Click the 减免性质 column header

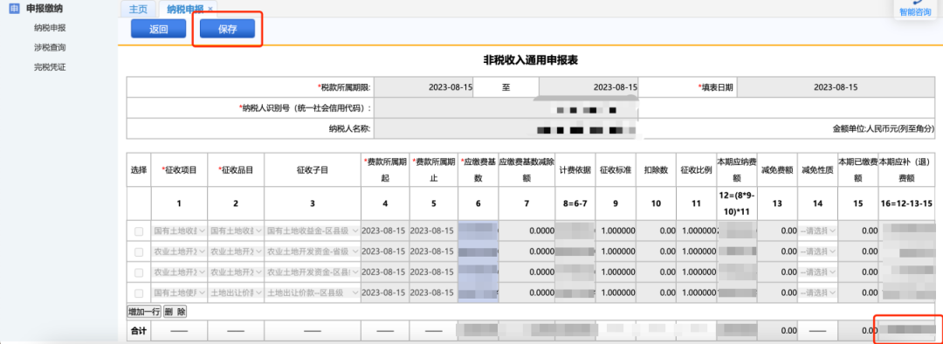click(x=817, y=169)
